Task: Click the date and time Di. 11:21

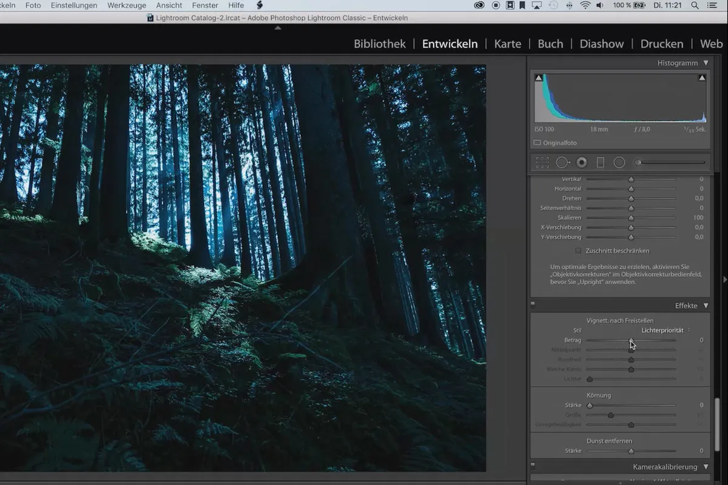Action: click(668, 5)
